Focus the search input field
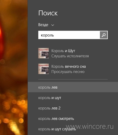Screen dimensions: 118x135 click(69, 35)
